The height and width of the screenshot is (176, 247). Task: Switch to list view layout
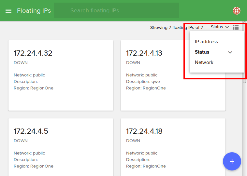tap(236, 27)
